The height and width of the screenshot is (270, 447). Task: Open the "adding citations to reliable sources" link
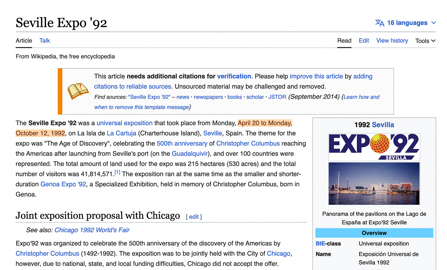(133, 87)
